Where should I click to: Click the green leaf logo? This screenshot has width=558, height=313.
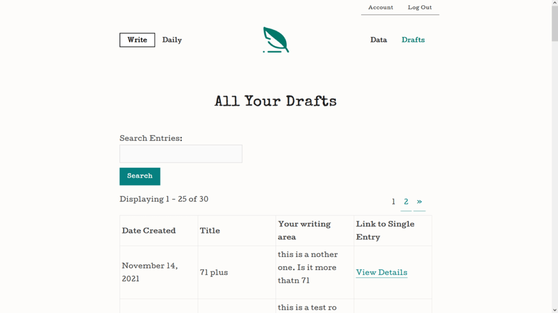pos(276,40)
